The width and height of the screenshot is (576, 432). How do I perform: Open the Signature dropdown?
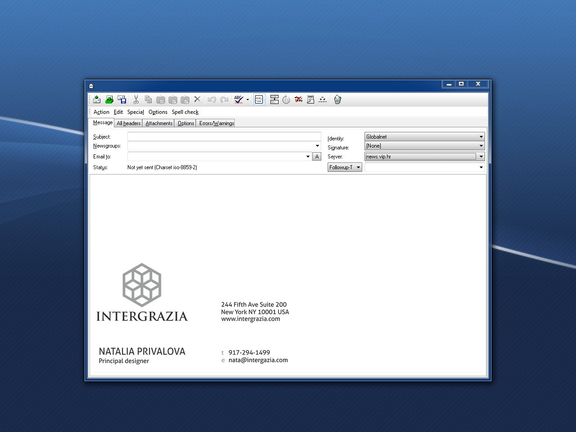pos(481,146)
